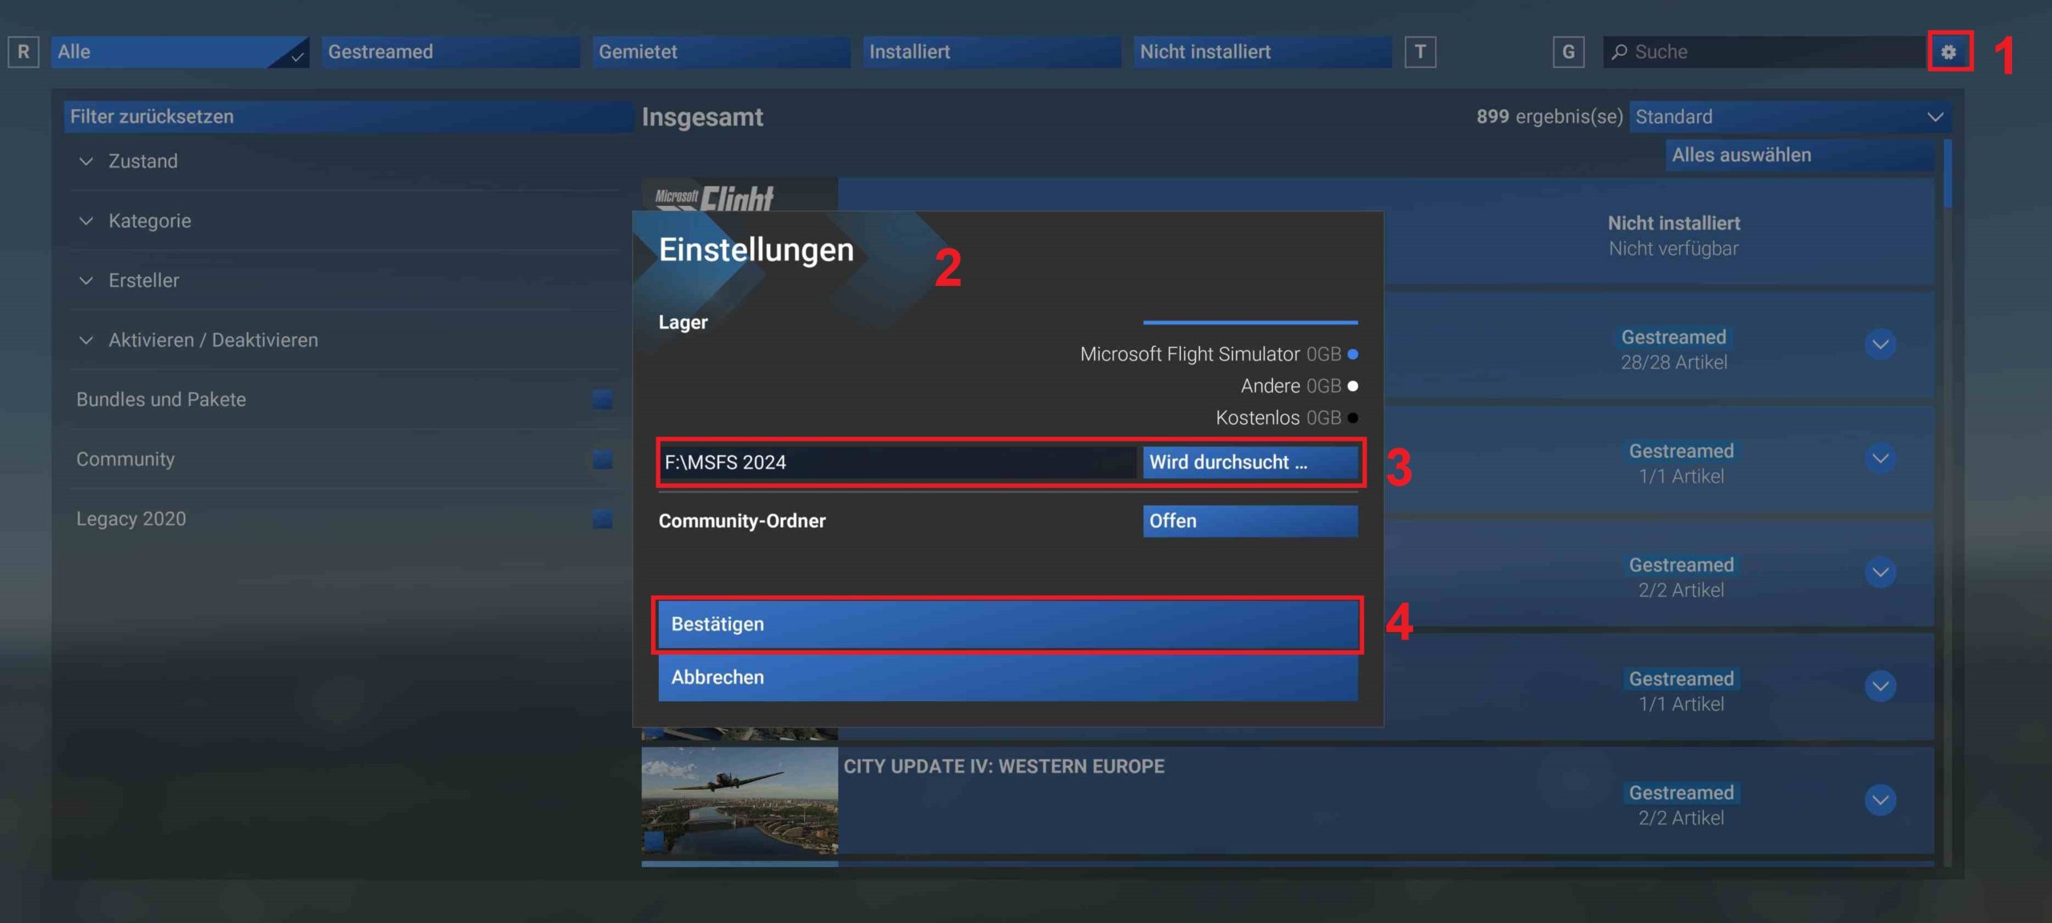
Task: Click the F:\MSFS 2024 path input field
Action: point(898,463)
